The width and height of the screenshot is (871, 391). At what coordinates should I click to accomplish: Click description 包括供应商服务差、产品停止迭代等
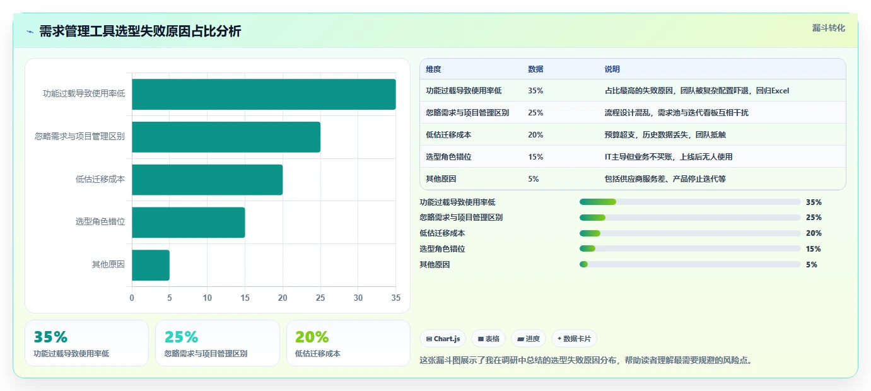click(x=665, y=179)
